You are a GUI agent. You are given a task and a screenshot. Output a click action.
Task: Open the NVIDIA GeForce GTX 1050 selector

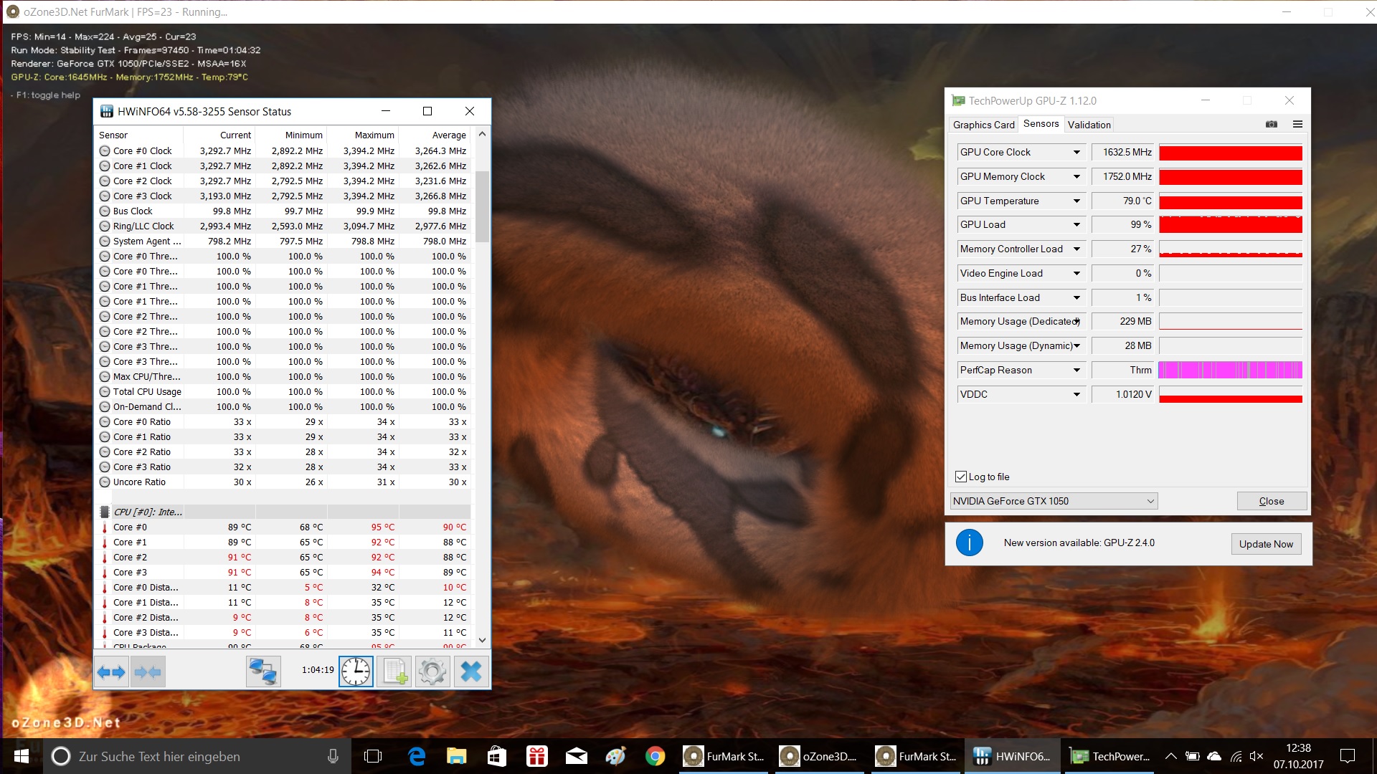pos(1054,501)
